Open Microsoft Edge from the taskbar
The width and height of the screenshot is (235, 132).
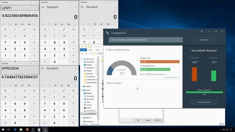pos(15,129)
